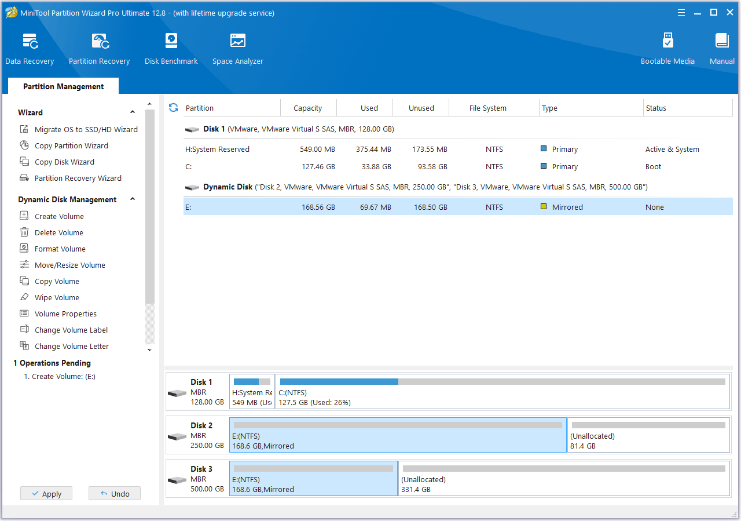Launch the Partition Recovery tool

[x=99, y=49]
